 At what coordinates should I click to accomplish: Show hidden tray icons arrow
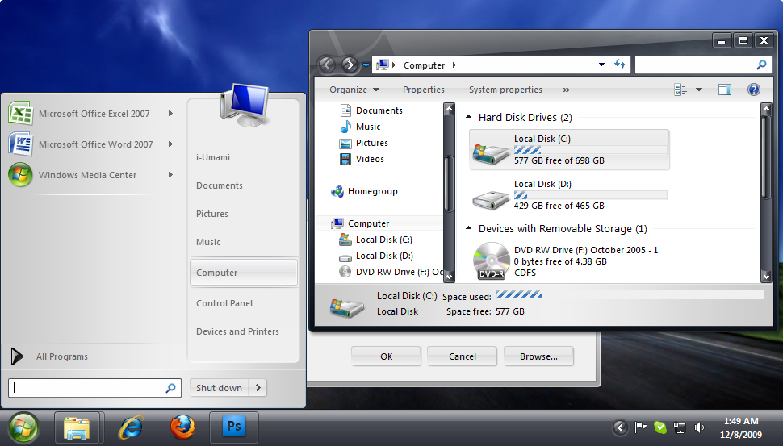coord(620,427)
